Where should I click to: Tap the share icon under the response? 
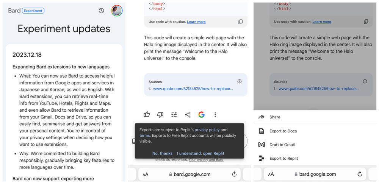(x=188, y=114)
